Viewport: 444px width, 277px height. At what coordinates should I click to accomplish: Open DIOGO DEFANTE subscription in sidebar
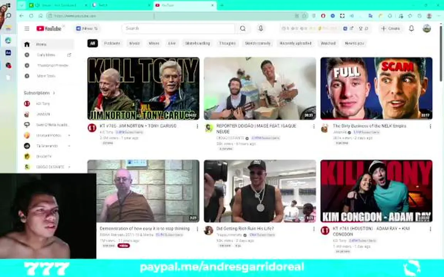[48, 167]
